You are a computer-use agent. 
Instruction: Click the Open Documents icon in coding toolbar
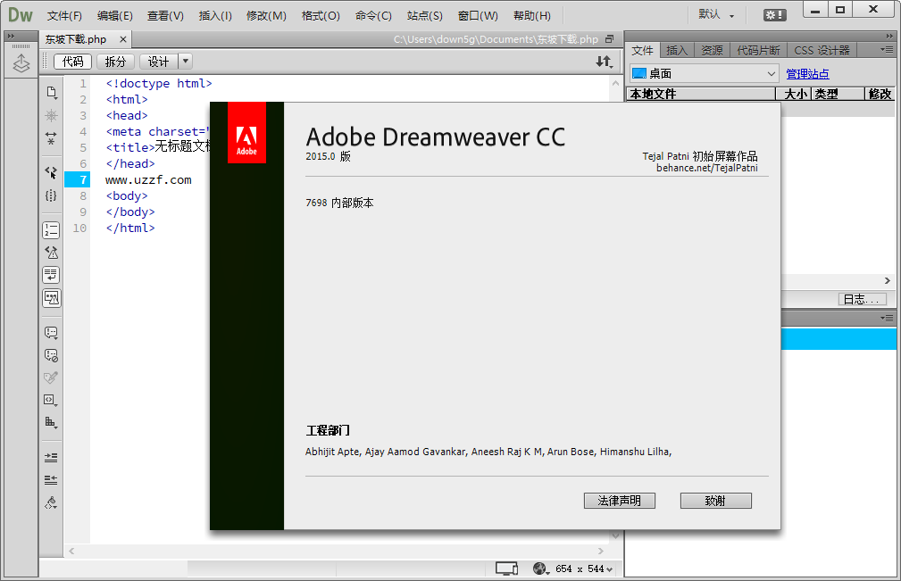click(x=51, y=92)
